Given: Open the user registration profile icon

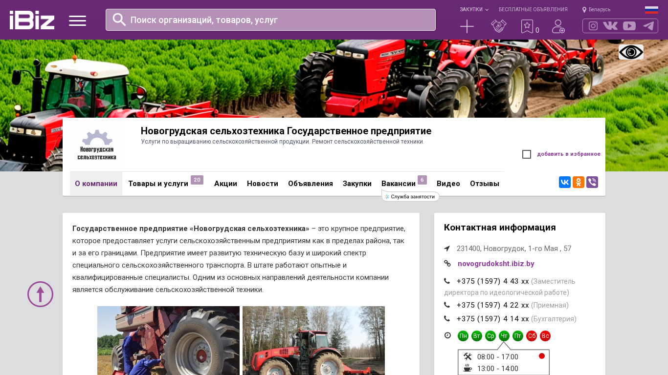Looking at the screenshot, I should [558, 26].
